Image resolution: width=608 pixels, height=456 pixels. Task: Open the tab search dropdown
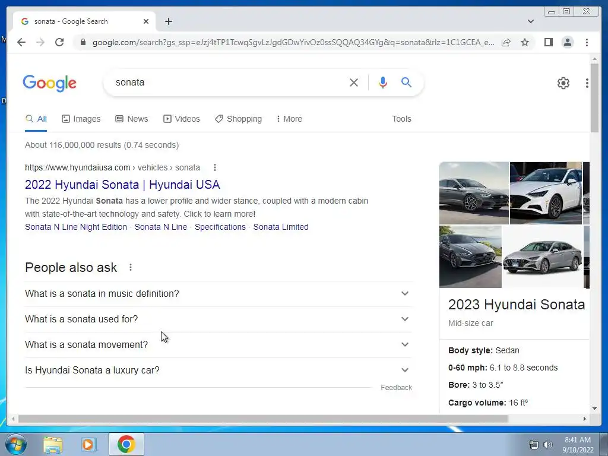(530, 21)
